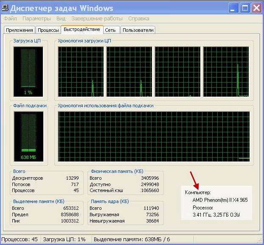Click the Дескрипторов value 13299
Viewport: 264px width, 245px height.
point(73,178)
